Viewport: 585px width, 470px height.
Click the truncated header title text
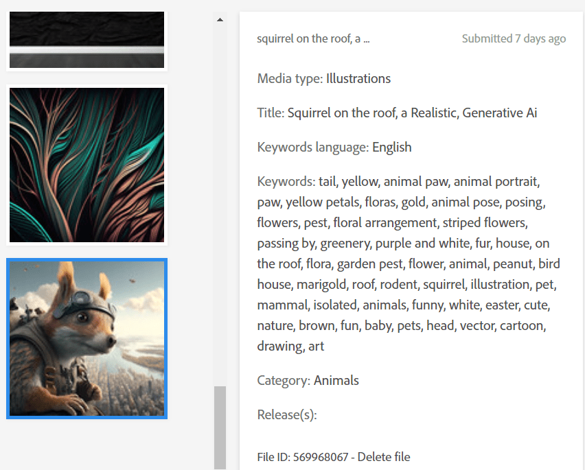(313, 39)
